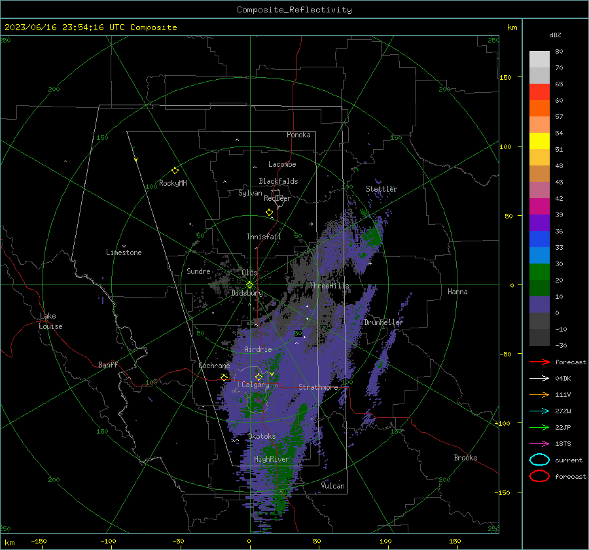Click the bottom axis -50 tick label
This screenshot has height=550, width=589.
click(177, 541)
